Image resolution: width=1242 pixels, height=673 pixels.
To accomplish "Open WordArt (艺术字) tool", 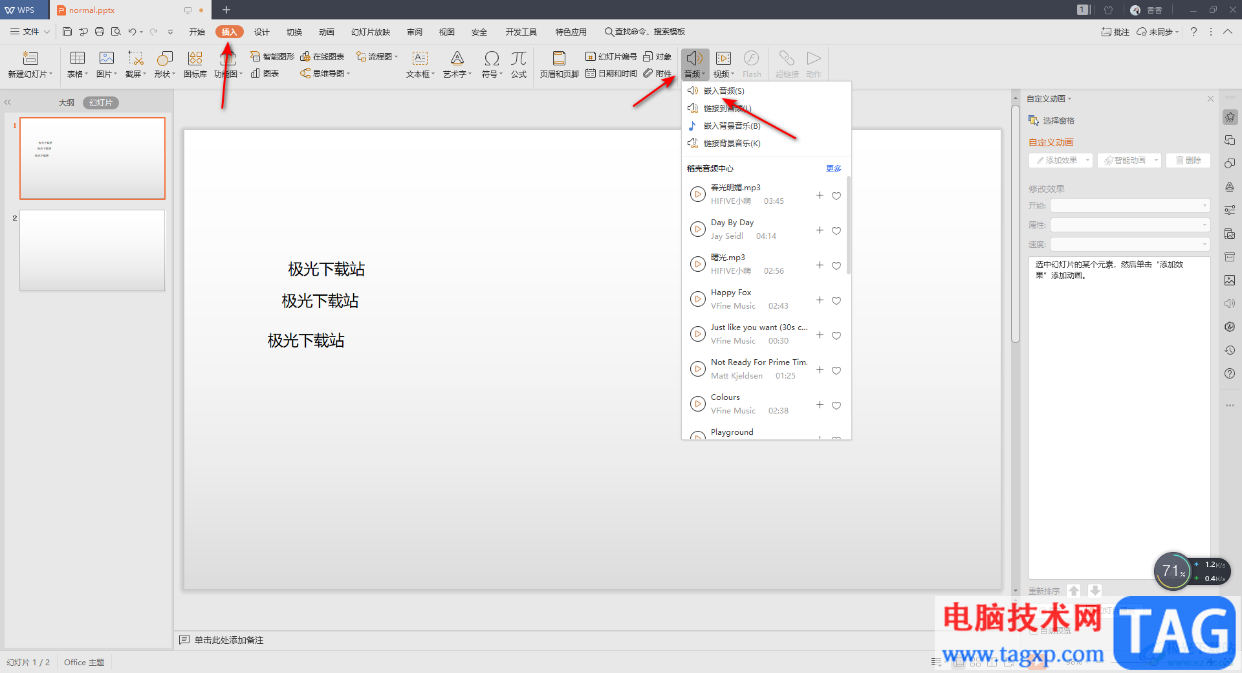I will (x=457, y=64).
